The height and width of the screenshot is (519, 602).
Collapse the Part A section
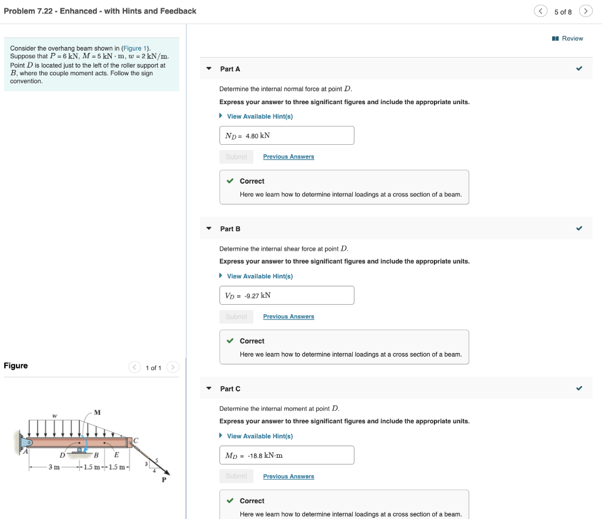(209, 68)
